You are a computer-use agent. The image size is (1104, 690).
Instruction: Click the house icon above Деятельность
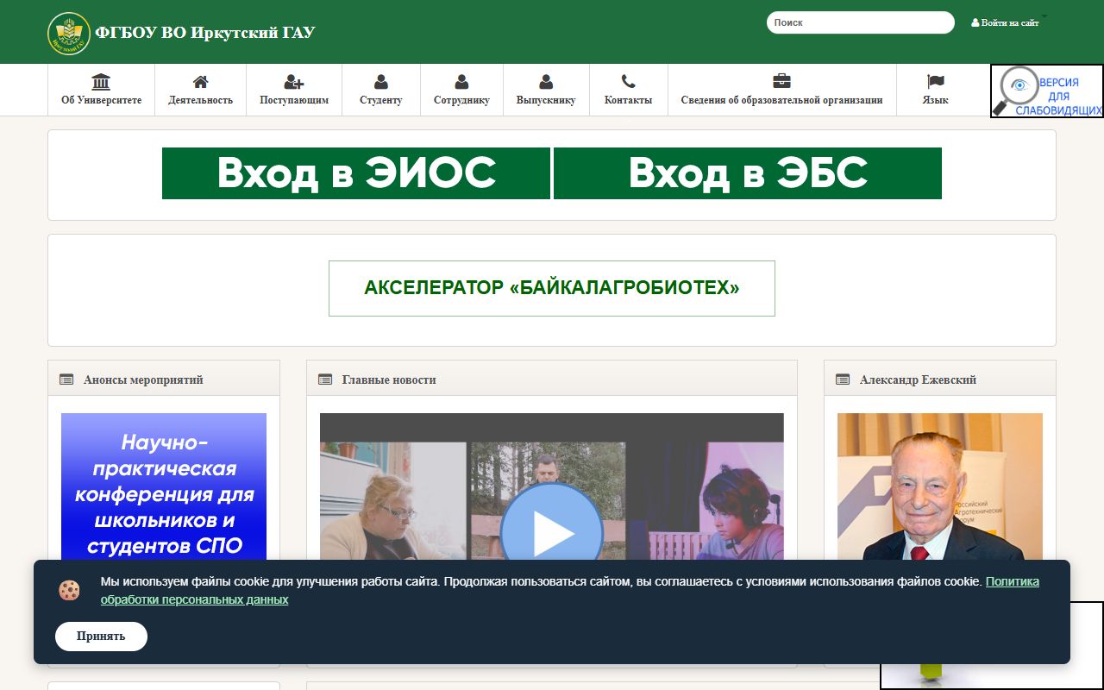(x=200, y=82)
